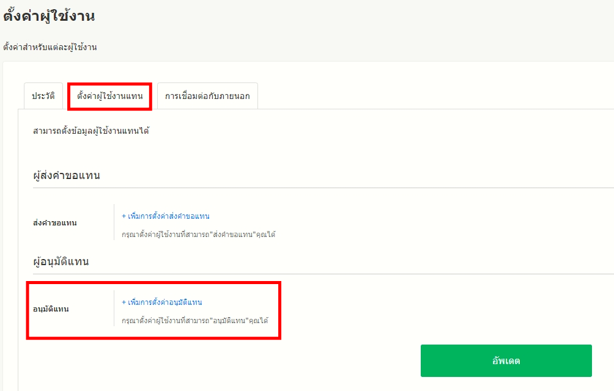Viewport: 614px width, 391px height.
Task: Switch to the ตั้งค่าผู้ใช้งานแทน tab
Action: pos(110,96)
